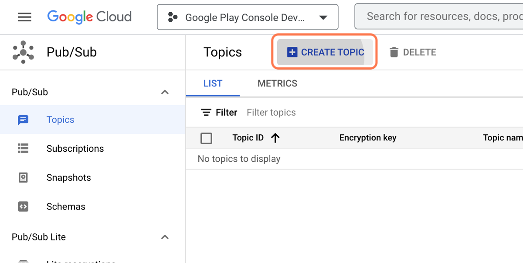Image resolution: width=523 pixels, height=263 pixels.
Task: Click the Pub/Sub product title
Action: point(71,52)
